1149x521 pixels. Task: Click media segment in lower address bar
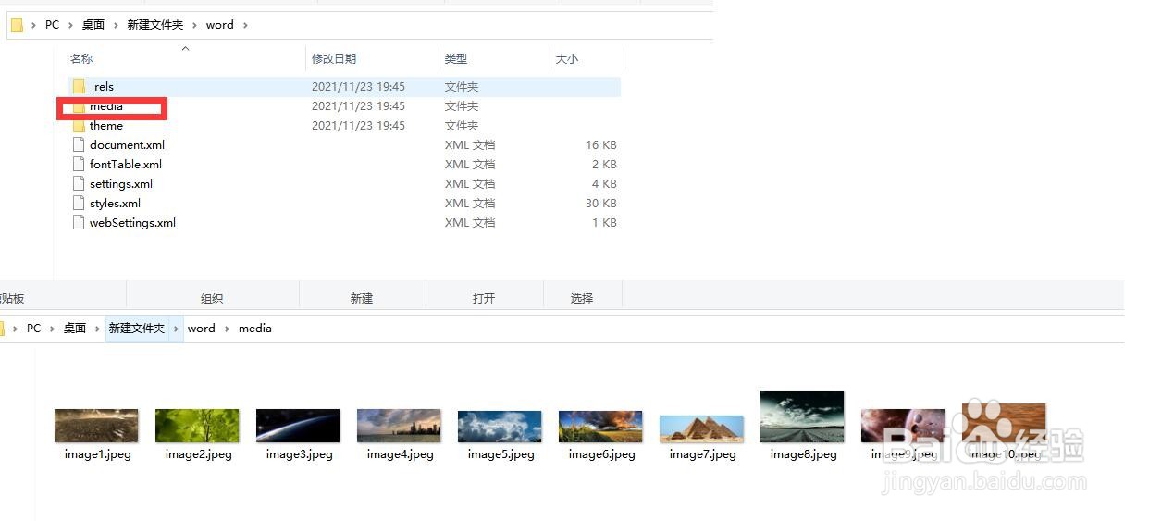click(x=255, y=329)
